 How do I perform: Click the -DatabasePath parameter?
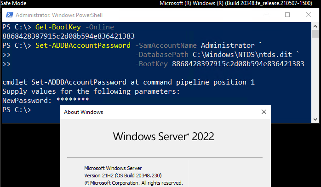pyautogui.click(x=162, y=55)
